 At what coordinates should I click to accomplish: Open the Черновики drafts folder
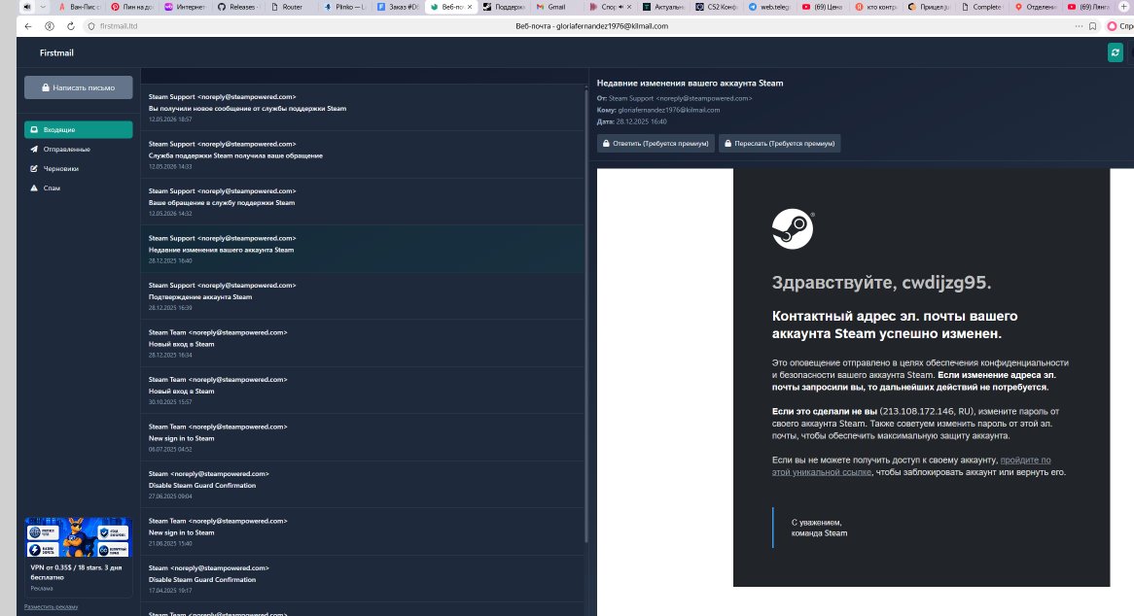coord(78,168)
